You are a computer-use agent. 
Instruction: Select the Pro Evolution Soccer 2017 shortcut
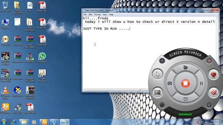(6, 76)
